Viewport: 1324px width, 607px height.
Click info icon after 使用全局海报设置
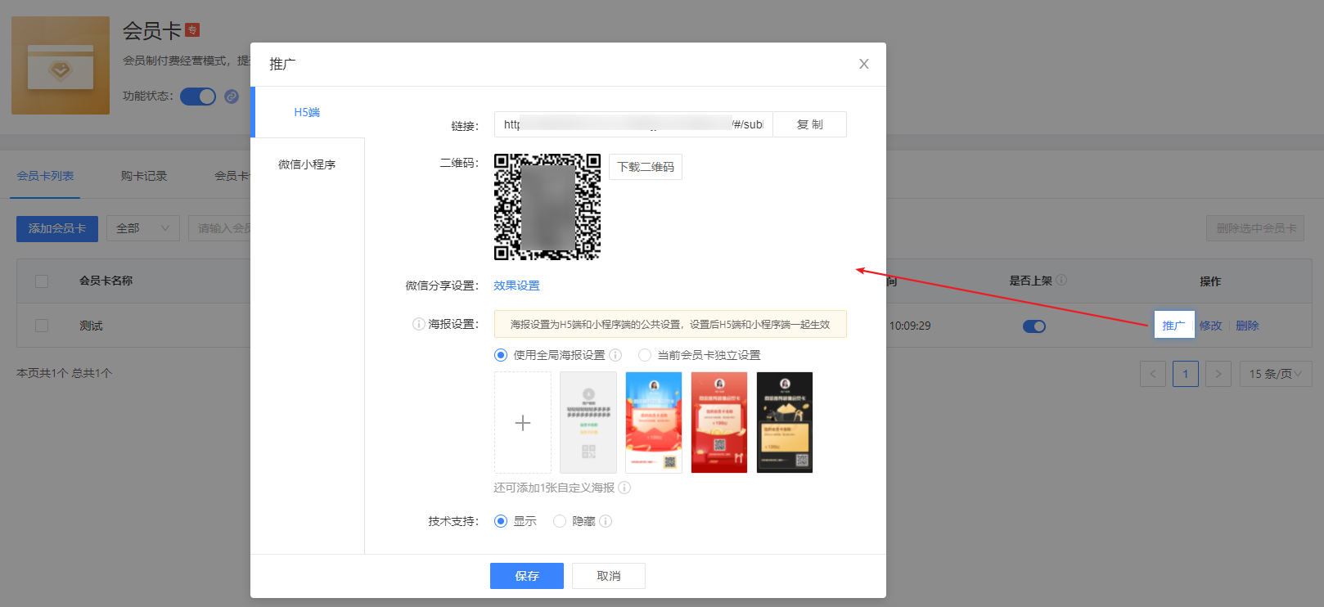[x=615, y=355]
